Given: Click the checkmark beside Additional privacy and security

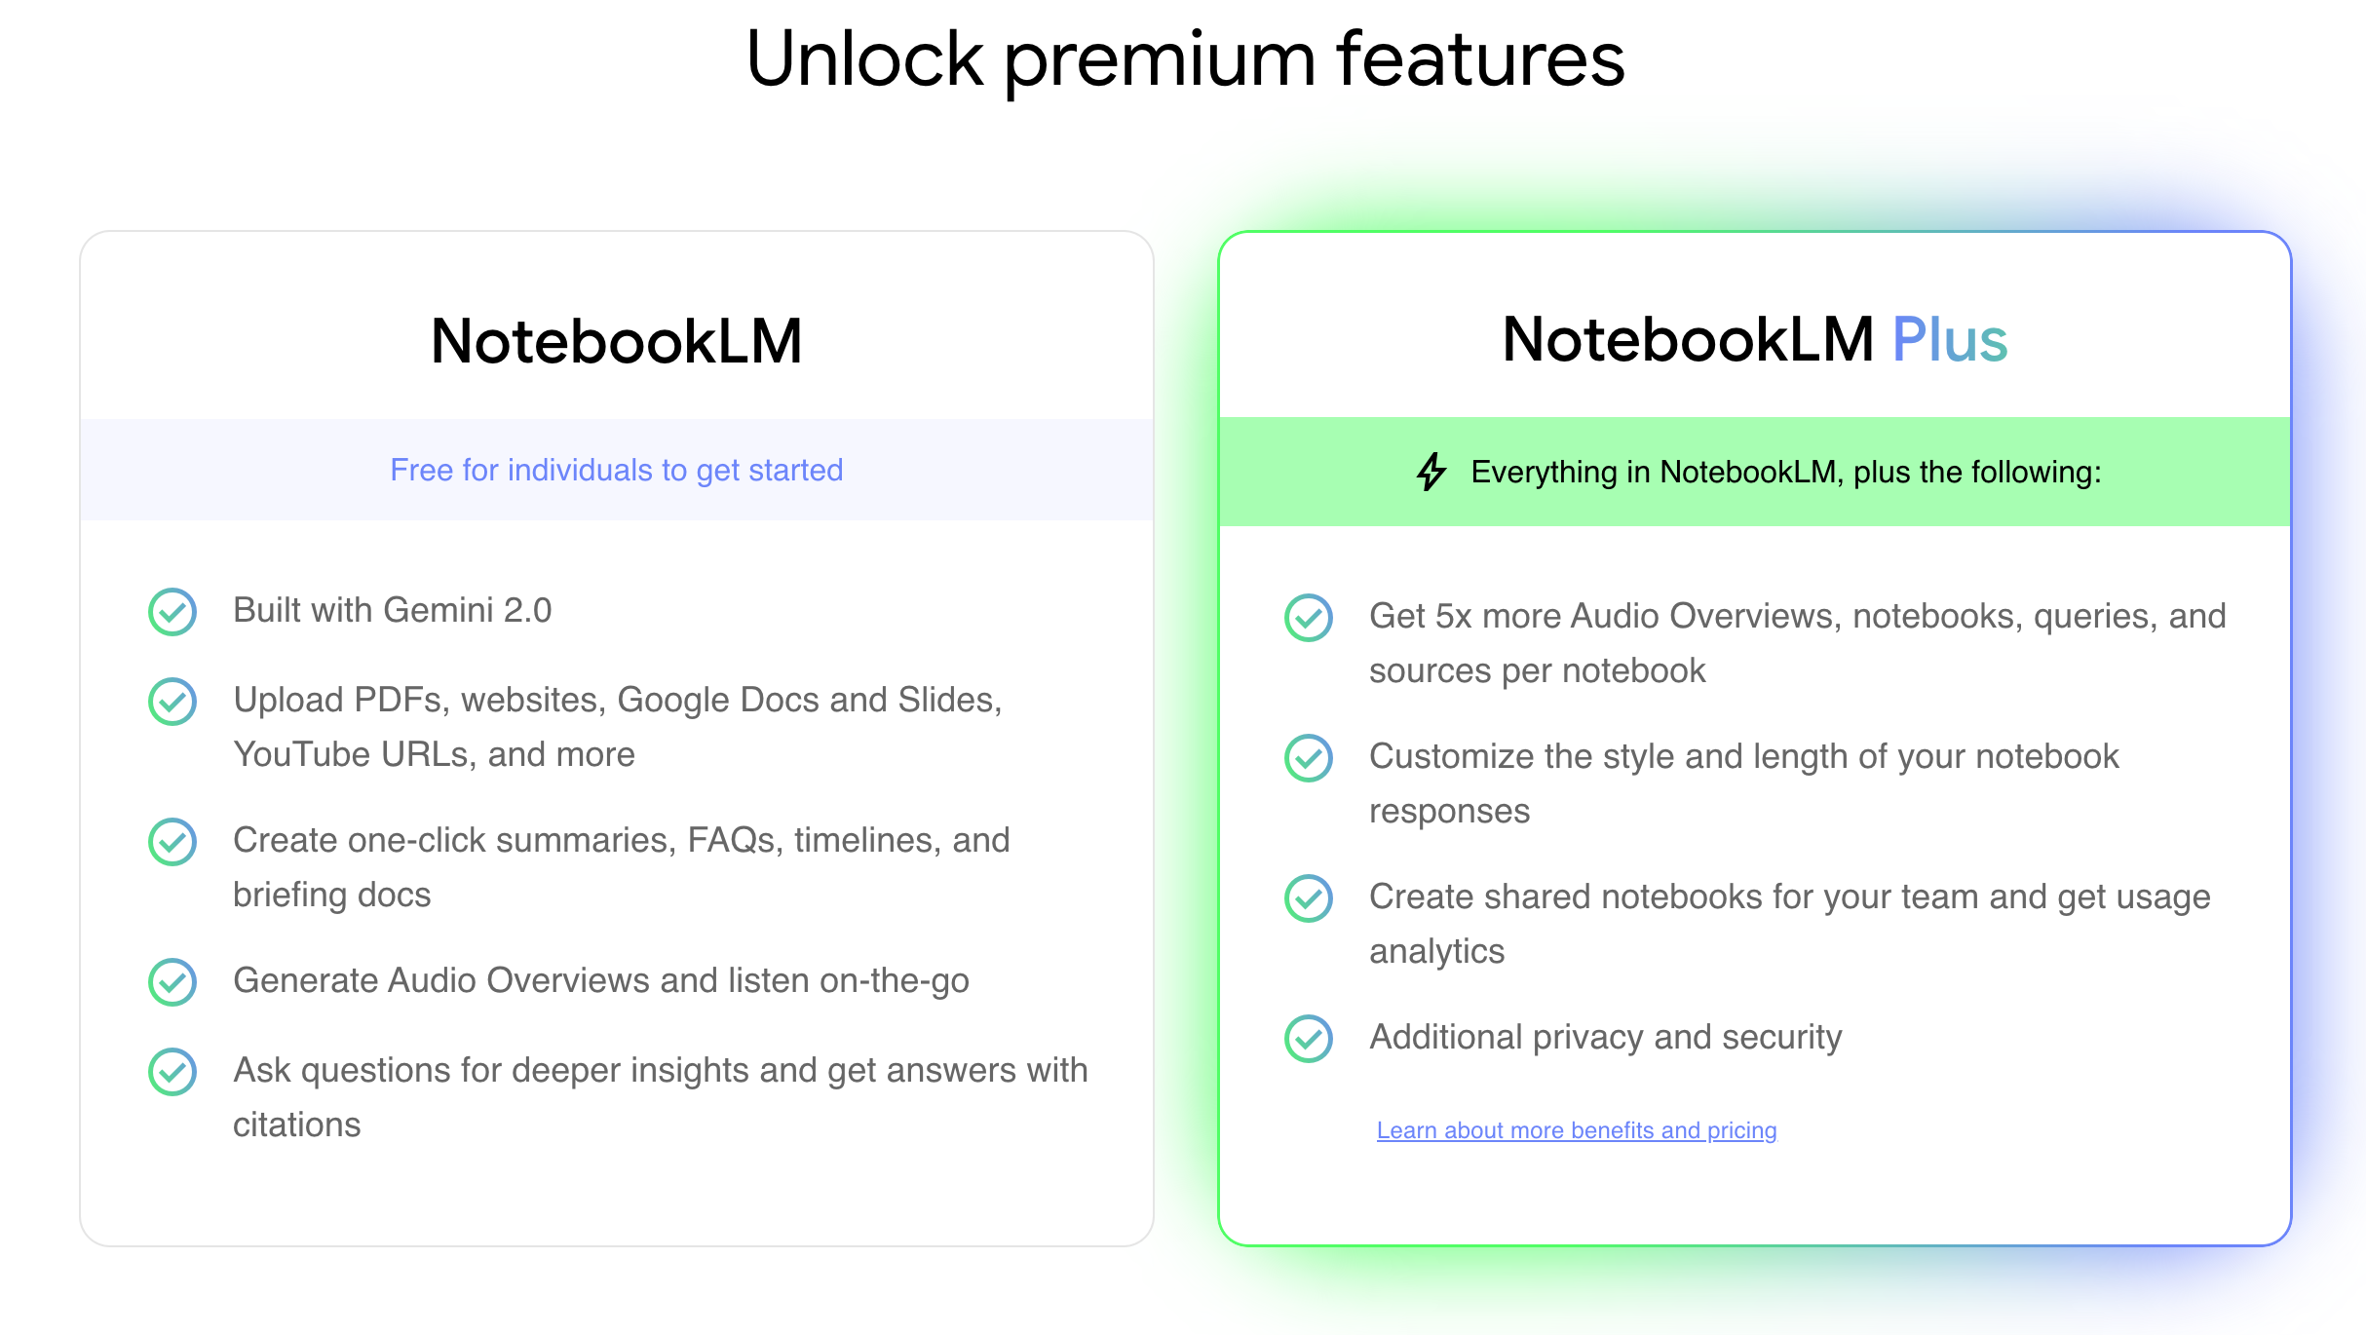Looking at the screenshot, I should coord(1309,1039).
